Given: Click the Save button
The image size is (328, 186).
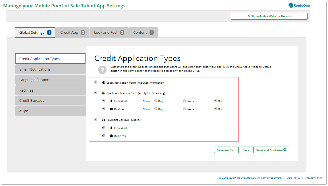Looking at the screenshot, I should tap(246, 150).
